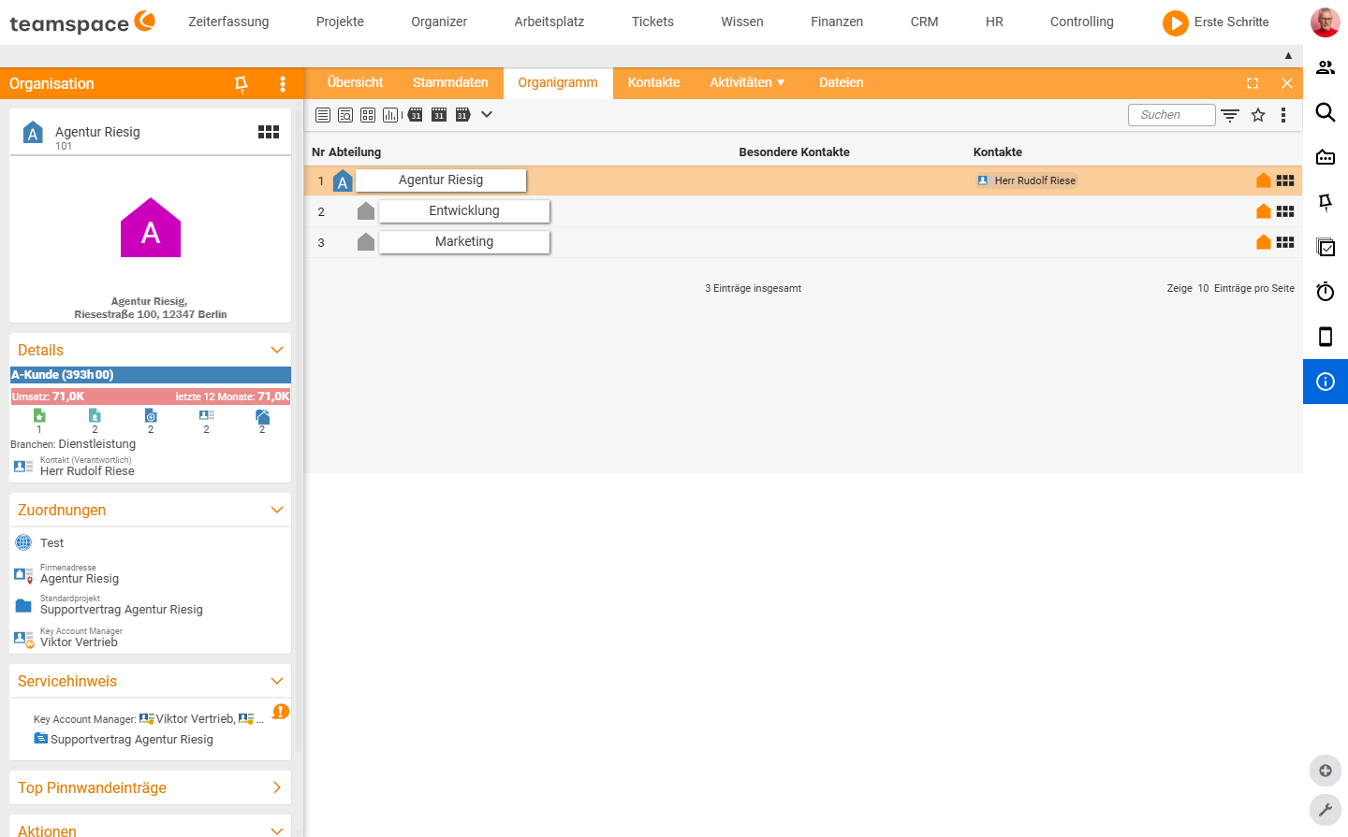The image size is (1348, 837).
Task: Go to next calendar period icon
Action: pos(462,114)
